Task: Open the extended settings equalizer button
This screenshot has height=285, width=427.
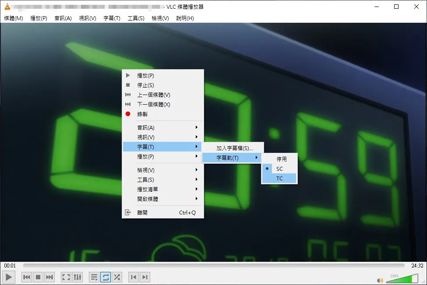Action: click(x=78, y=277)
